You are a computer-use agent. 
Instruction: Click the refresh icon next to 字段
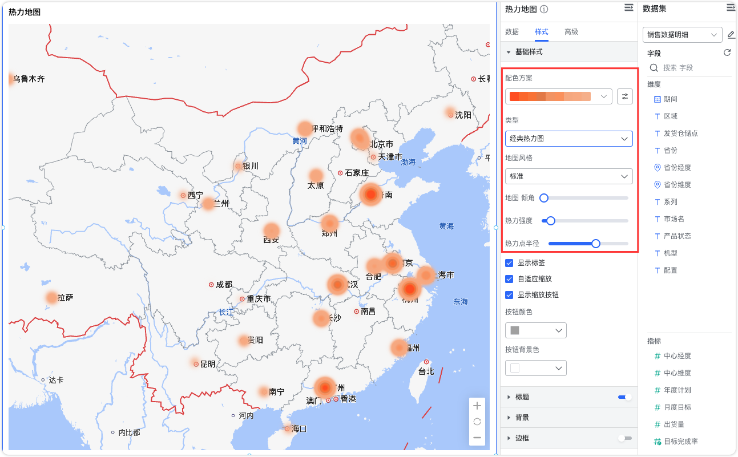(727, 52)
